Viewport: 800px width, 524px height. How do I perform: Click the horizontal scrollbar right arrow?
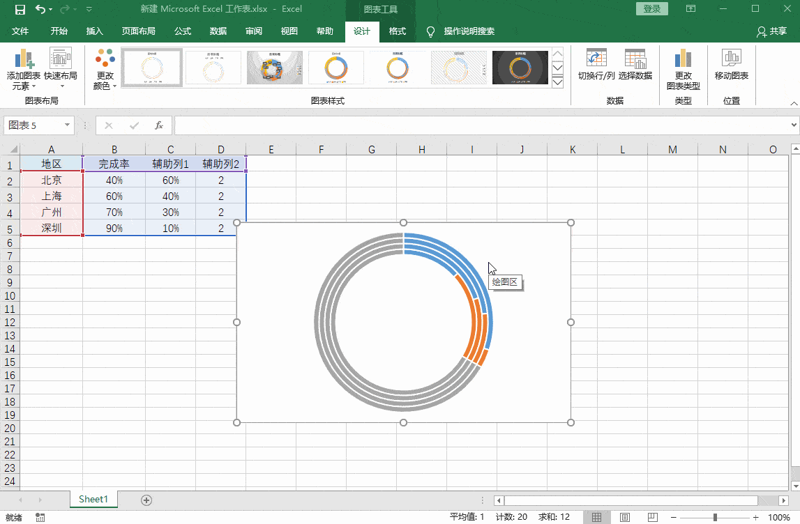784,500
